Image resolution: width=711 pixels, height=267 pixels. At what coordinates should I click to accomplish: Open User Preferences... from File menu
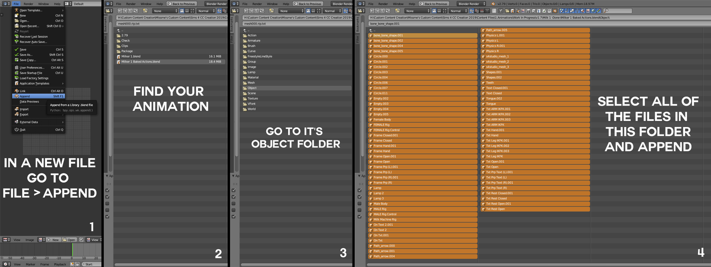(x=39, y=68)
